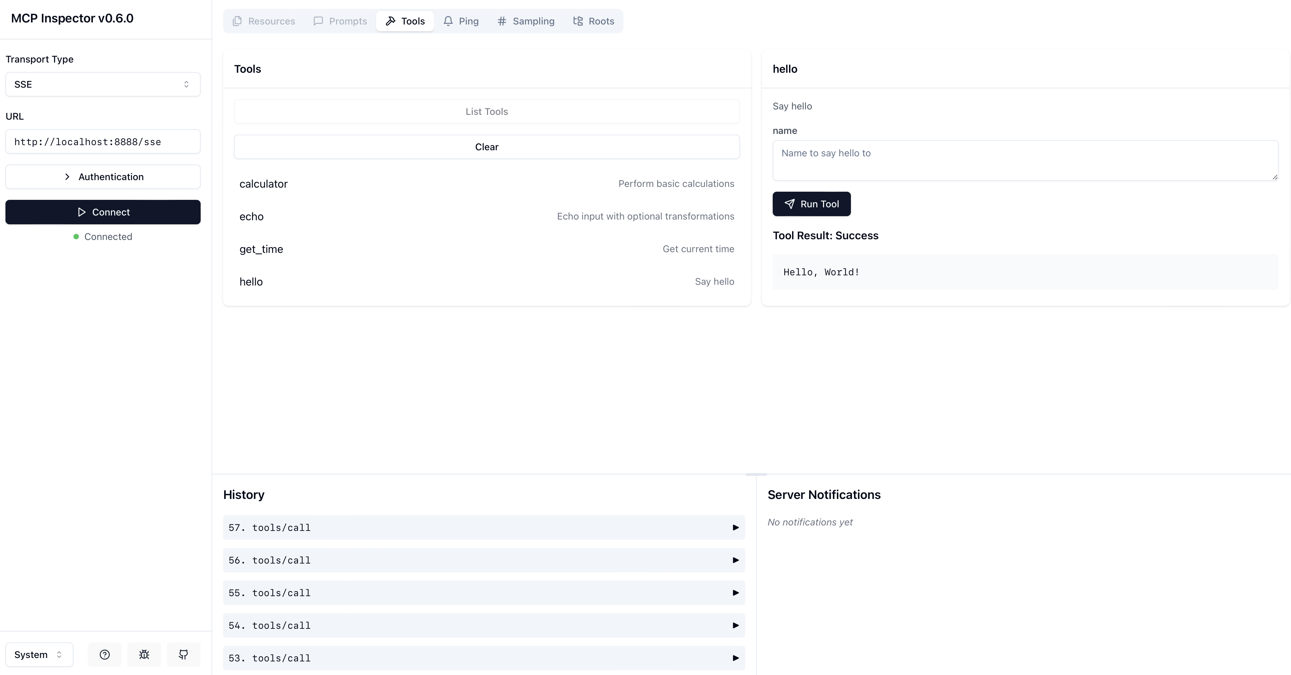Switch to the Prompts tab
This screenshot has width=1291, height=675.
[x=340, y=21]
